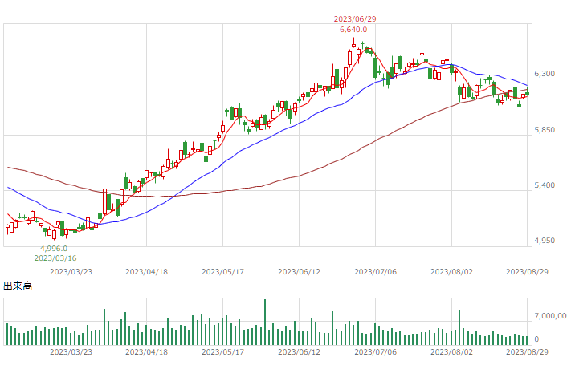Click 2023/04/18 date under price chart
Viewport: 567px width, 365px height.
pyautogui.click(x=146, y=271)
